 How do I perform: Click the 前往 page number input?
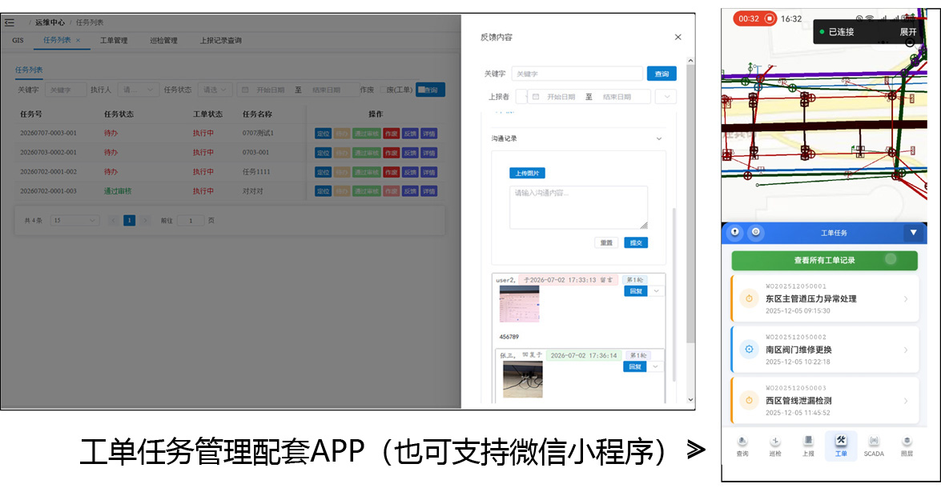pos(191,221)
